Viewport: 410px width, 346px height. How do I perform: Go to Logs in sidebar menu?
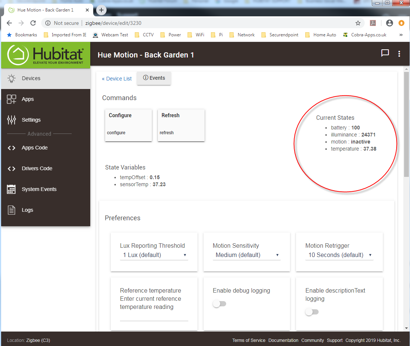(27, 210)
